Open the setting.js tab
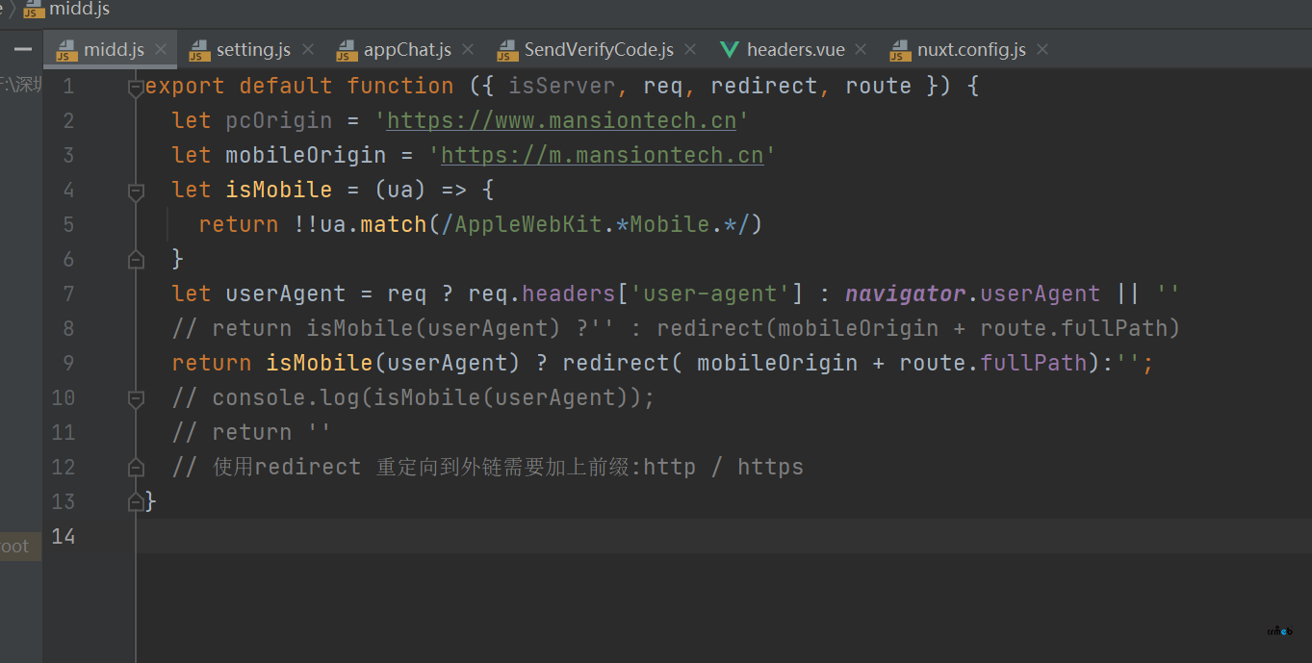The width and height of the screenshot is (1312, 663). click(x=252, y=49)
